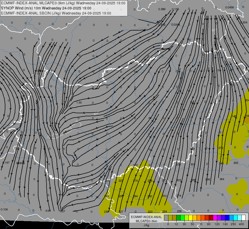Click the legend tick value 400
This screenshot has width=249, height=229.
coord(241,224)
